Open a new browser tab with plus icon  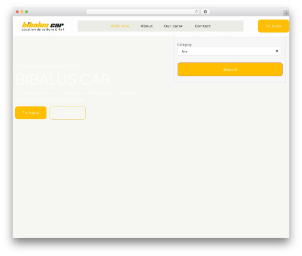point(286,13)
